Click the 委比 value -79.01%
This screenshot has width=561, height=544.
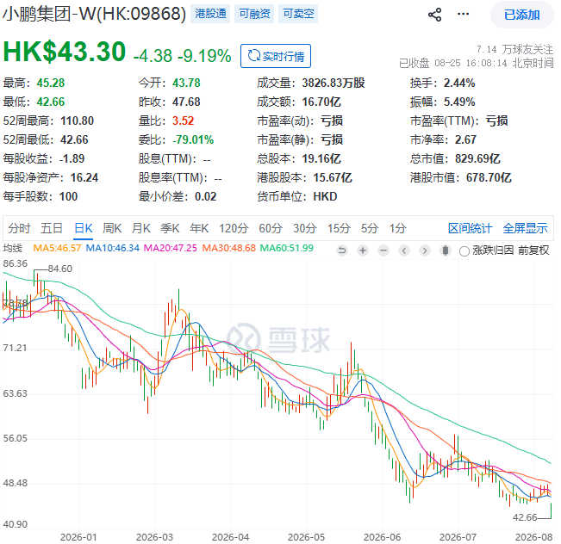click(x=193, y=139)
